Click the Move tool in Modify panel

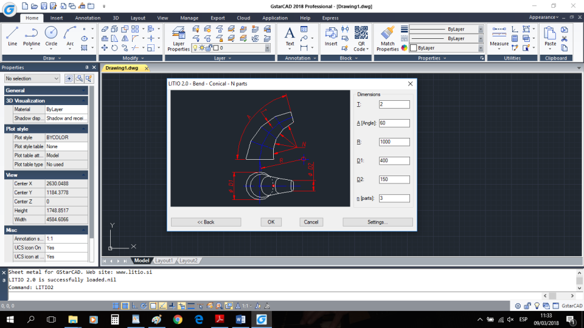tap(105, 48)
